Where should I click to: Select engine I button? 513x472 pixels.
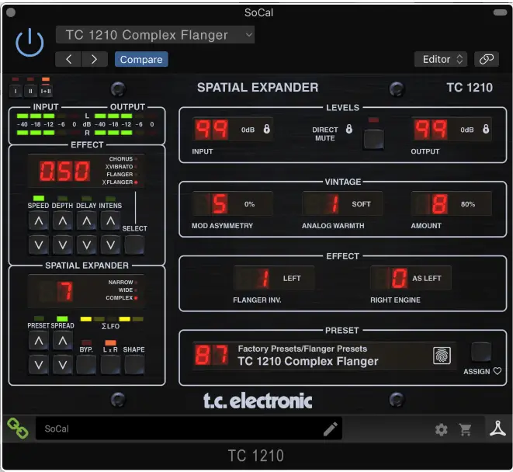coord(16,91)
